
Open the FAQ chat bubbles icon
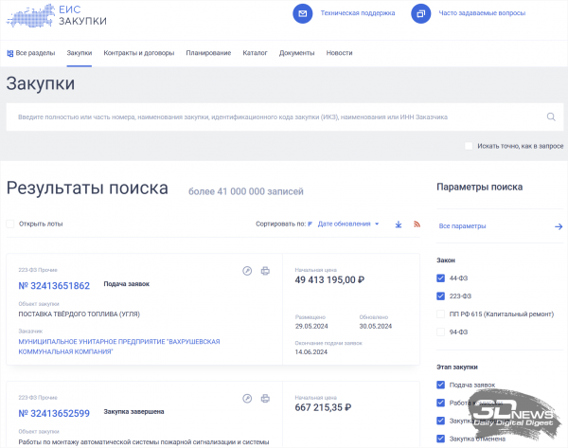pyautogui.click(x=420, y=14)
